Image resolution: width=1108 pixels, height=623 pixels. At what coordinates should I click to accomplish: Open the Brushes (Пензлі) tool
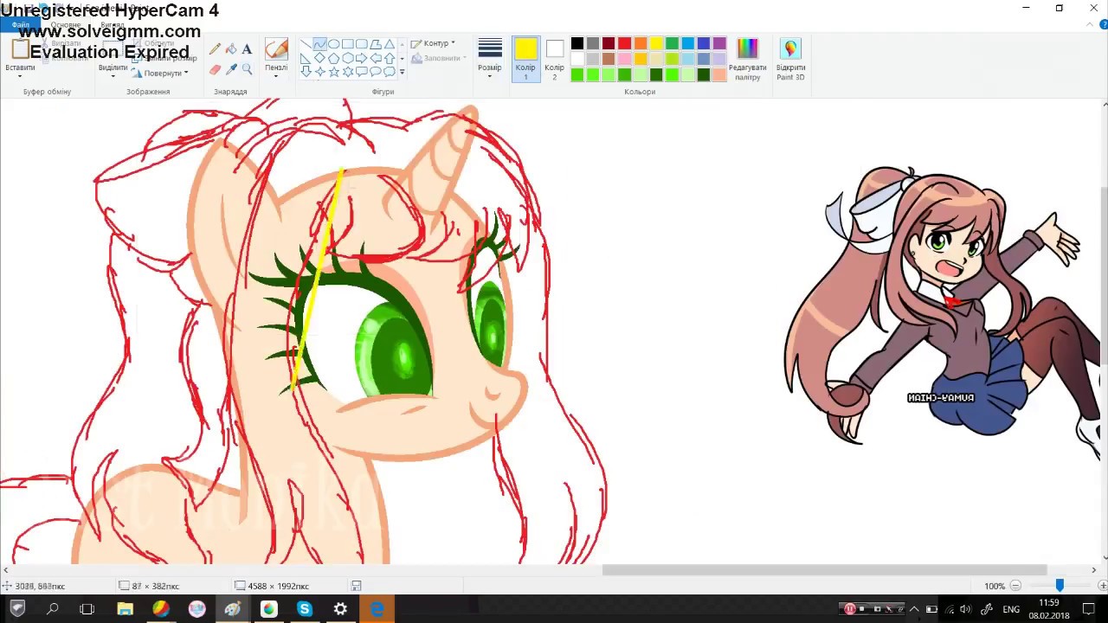276,50
